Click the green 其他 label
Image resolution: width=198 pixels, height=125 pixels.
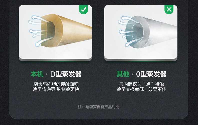pyautogui.click(x=123, y=74)
